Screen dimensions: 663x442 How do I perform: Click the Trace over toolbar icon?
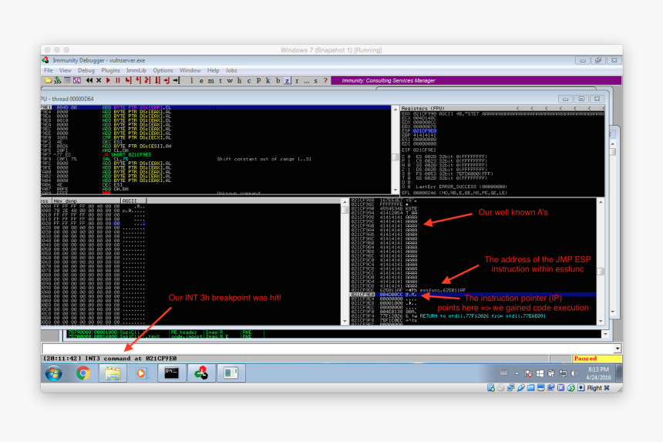[x=157, y=80]
